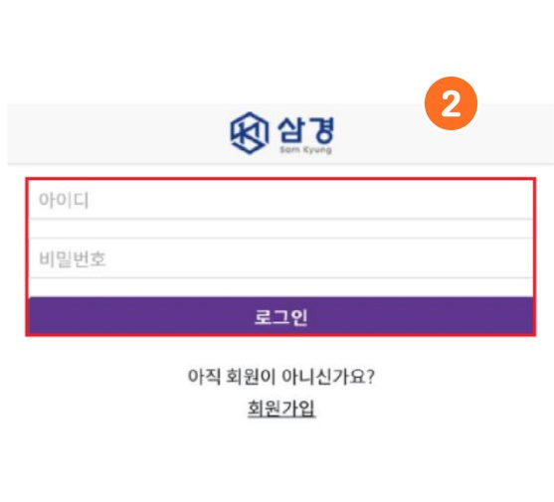Viewport: 554px width, 502px height.
Task: Click the orange number 2 badge
Action: (x=451, y=103)
